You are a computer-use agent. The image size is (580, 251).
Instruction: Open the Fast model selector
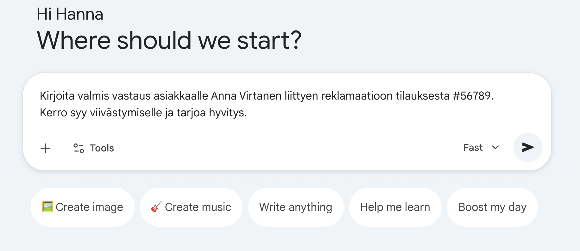point(473,148)
